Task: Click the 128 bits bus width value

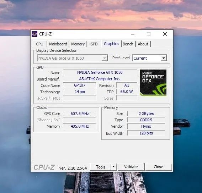Action: pyautogui.click(x=146, y=133)
